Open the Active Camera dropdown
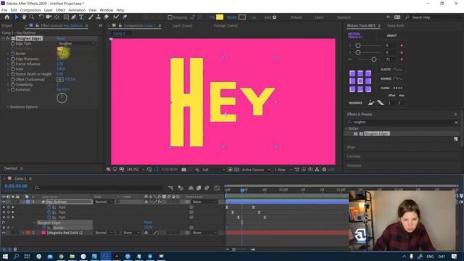The width and height of the screenshot is (464, 261). click(x=256, y=170)
